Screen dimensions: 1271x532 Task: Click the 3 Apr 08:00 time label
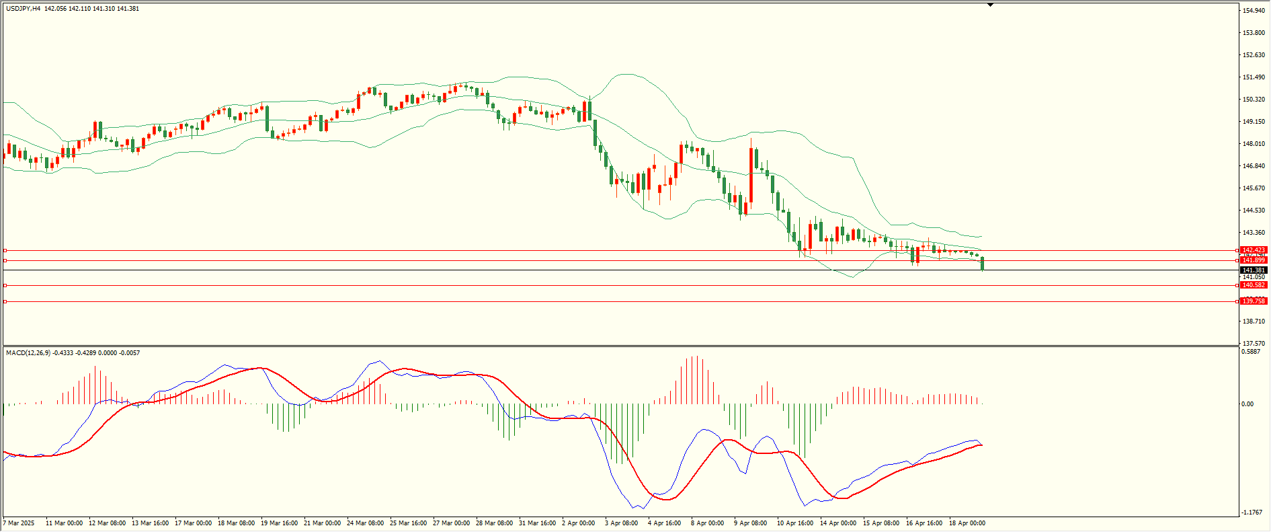621,523
